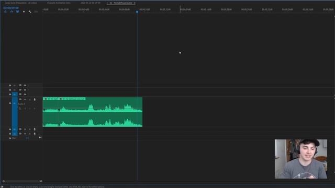Lock the Mix track
The height and width of the screenshot is (188, 335).
coord(10,138)
